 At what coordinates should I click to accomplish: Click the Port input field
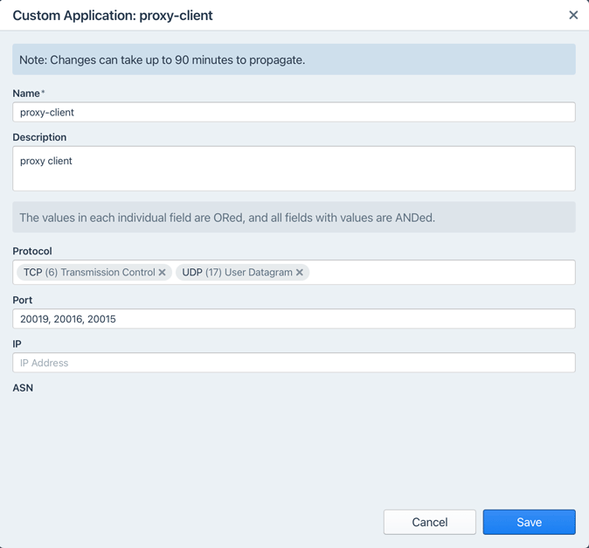(x=294, y=319)
